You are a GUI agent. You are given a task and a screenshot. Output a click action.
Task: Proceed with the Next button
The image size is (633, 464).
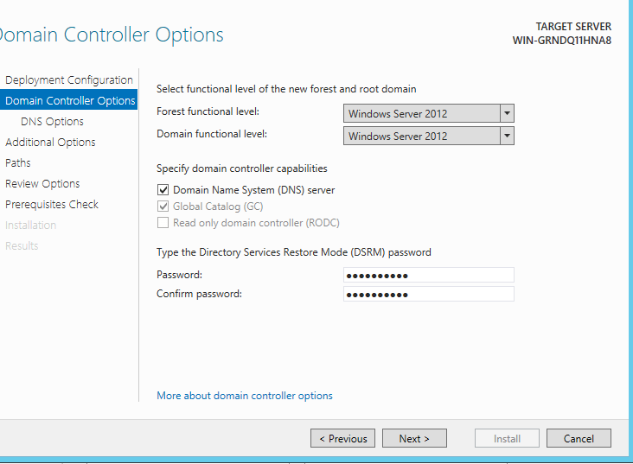(414, 439)
